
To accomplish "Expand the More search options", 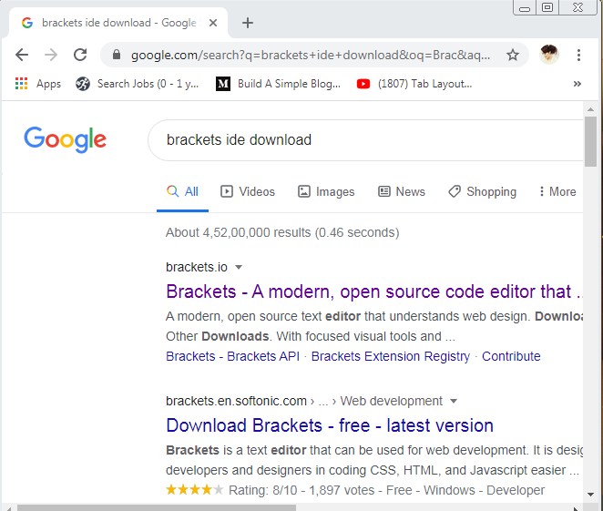I will (x=557, y=191).
